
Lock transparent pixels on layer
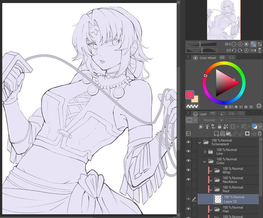(x=226, y=126)
